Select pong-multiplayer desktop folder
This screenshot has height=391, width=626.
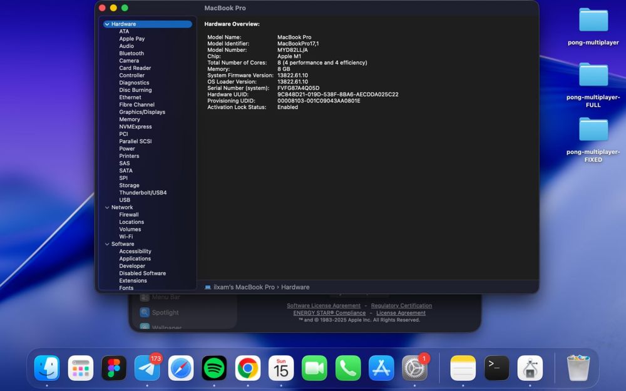click(593, 26)
